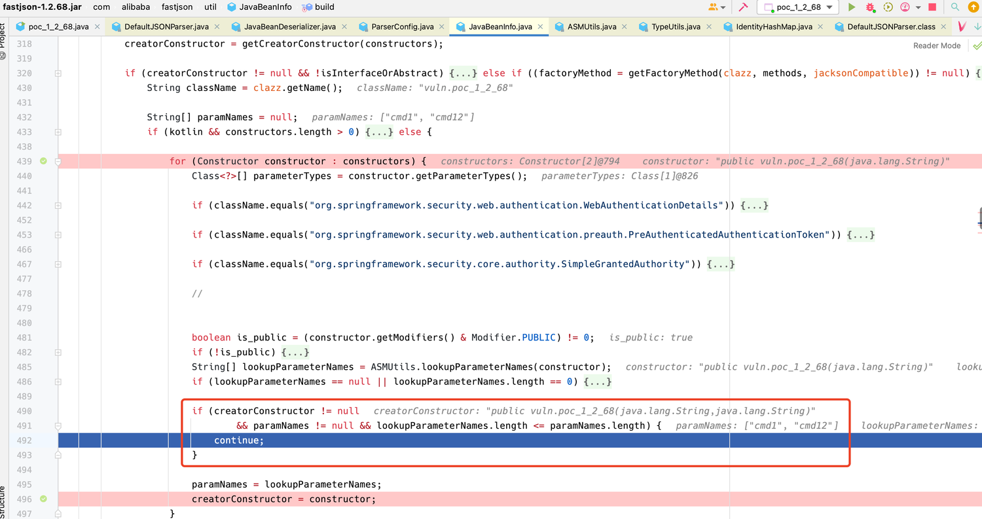The width and height of the screenshot is (982, 519).
Task: Click the build method breadcrumb
Action: pos(318,7)
